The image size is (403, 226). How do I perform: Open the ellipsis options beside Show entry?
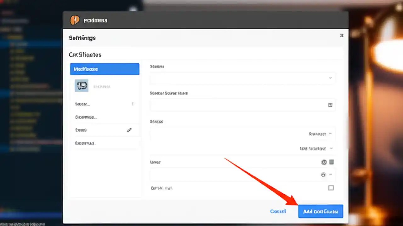click(x=133, y=104)
